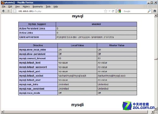Click the master value of mysql.allow_local_infile
The image size is (158, 114).
pos(99,50)
